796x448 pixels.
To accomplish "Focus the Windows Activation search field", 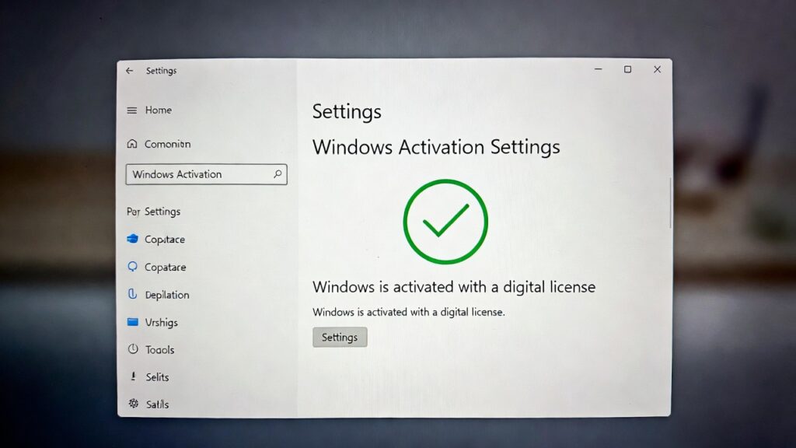I will coord(198,174).
